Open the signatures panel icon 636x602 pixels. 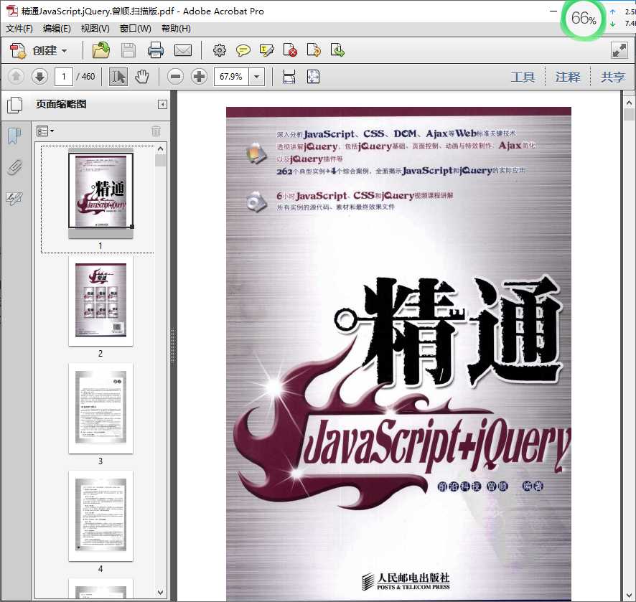pyautogui.click(x=14, y=198)
